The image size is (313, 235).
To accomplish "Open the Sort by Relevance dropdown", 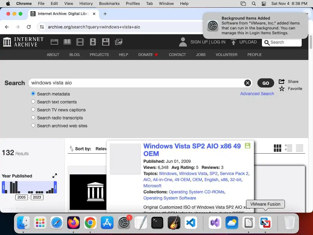I will [x=101, y=149].
